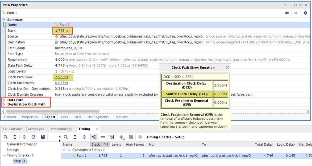This screenshot has height=166, width=312.
Task: Open the Net Segments tab
Action: pyautogui.click(x=98, y=117)
